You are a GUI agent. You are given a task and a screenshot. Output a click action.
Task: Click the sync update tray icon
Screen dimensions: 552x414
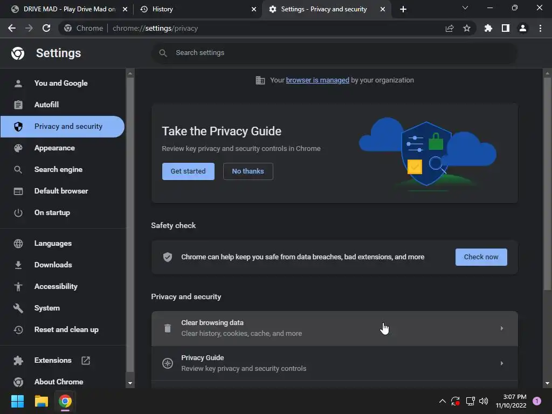456,401
